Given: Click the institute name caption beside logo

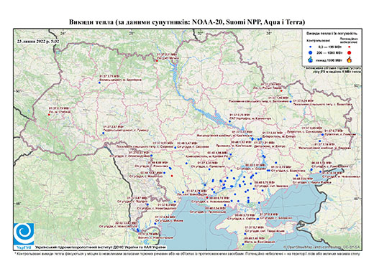Looking at the screenshot, I should (101, 247).
